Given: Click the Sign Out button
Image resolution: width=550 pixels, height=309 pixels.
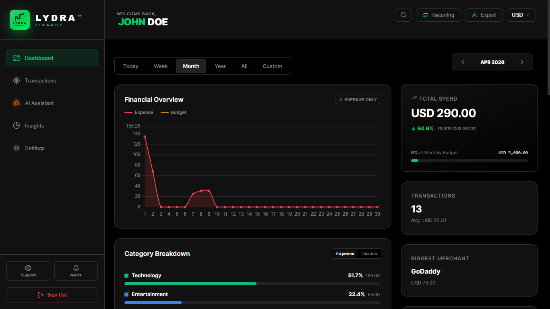Looking at the screenshot, I should (x=52, y=295).
